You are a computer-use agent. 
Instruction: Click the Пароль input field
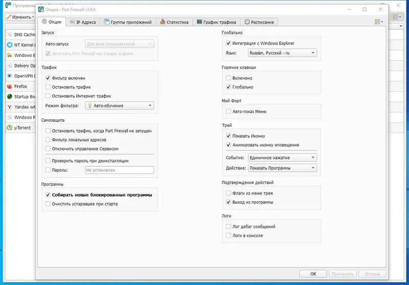pyautogui.click(x=120, y=170)
